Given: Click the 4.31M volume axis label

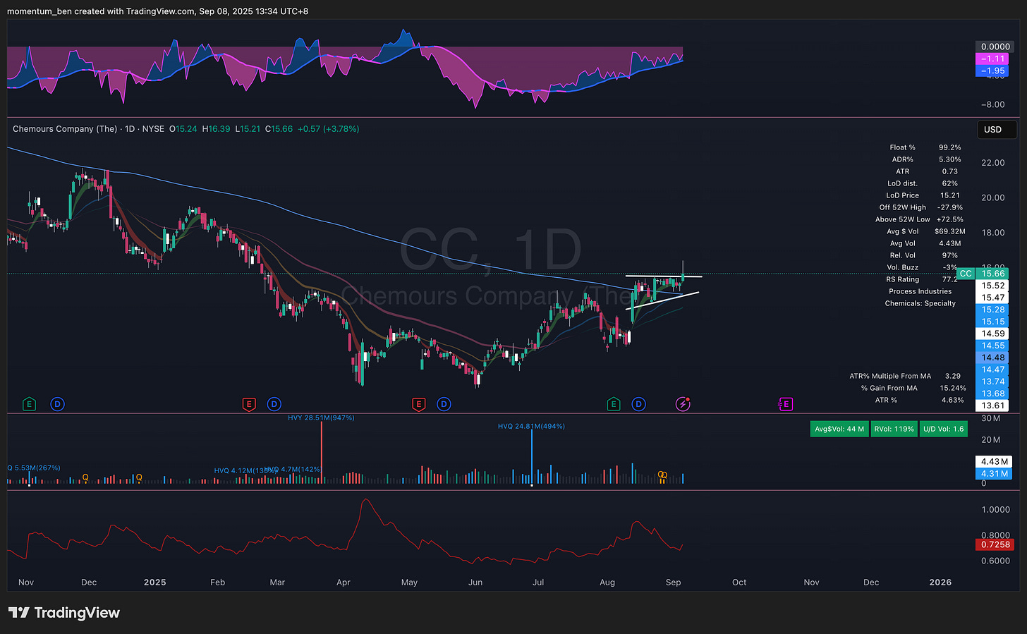Looking at the screenshot, I should 995,474.
